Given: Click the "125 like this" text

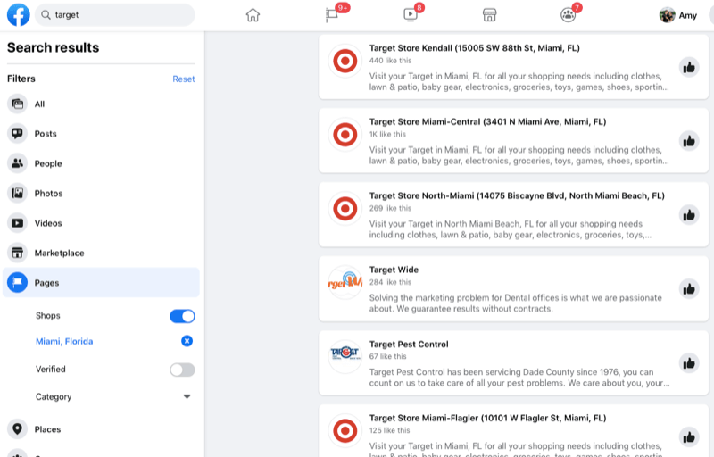Looking at the screenshot, I should (x=389, y=430).
